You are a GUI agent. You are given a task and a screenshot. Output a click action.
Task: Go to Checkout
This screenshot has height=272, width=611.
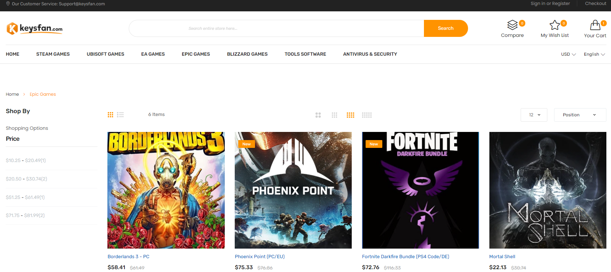click(x=596, y=4)
